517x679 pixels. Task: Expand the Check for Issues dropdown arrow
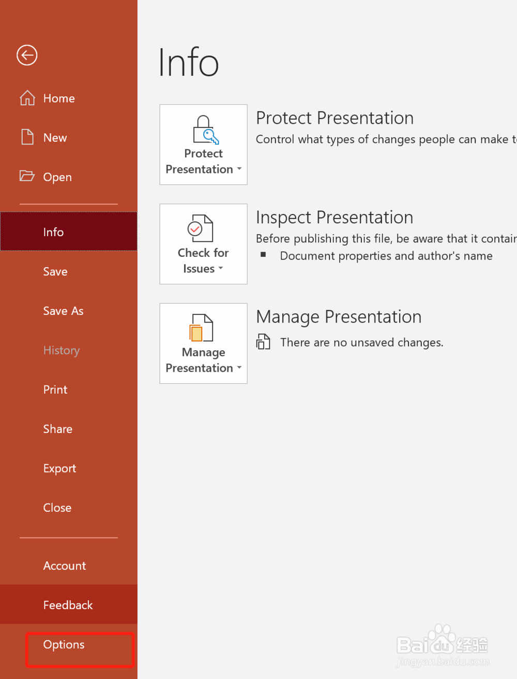tap(221, 268)
